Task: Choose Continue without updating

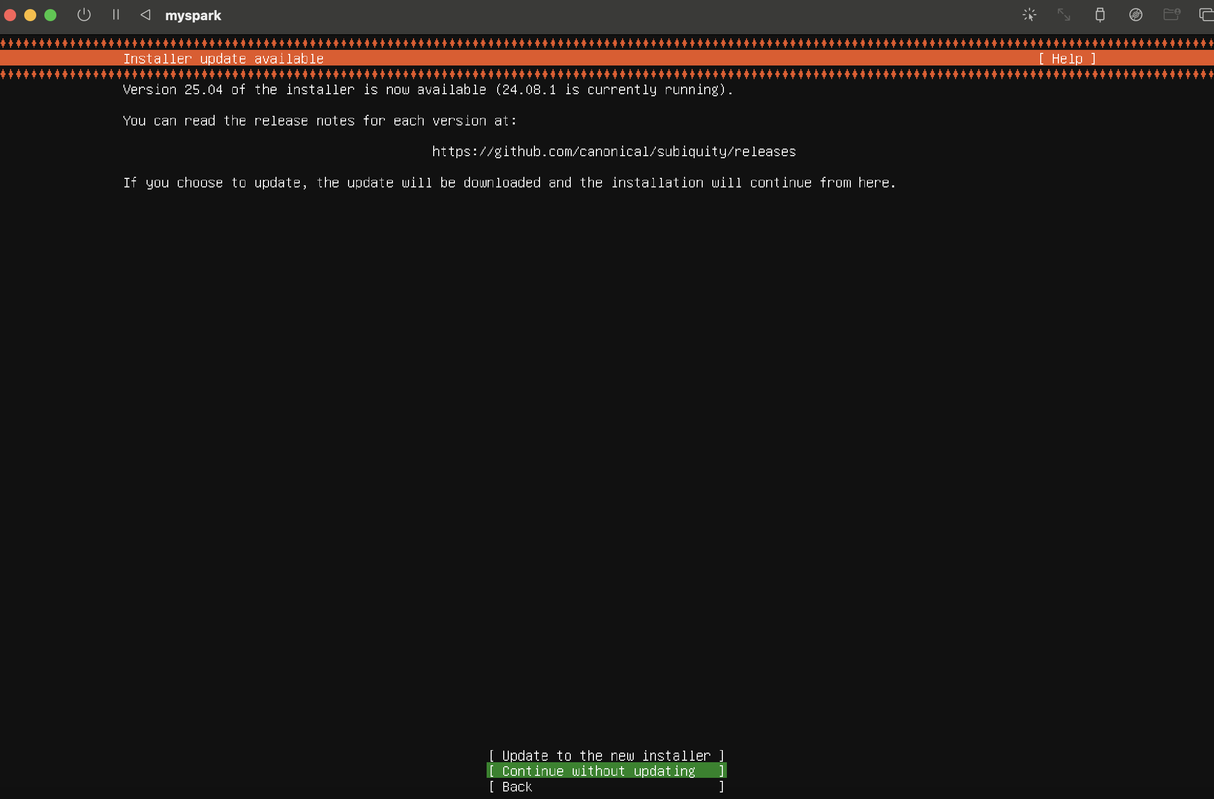Action: tap(606, 771)
